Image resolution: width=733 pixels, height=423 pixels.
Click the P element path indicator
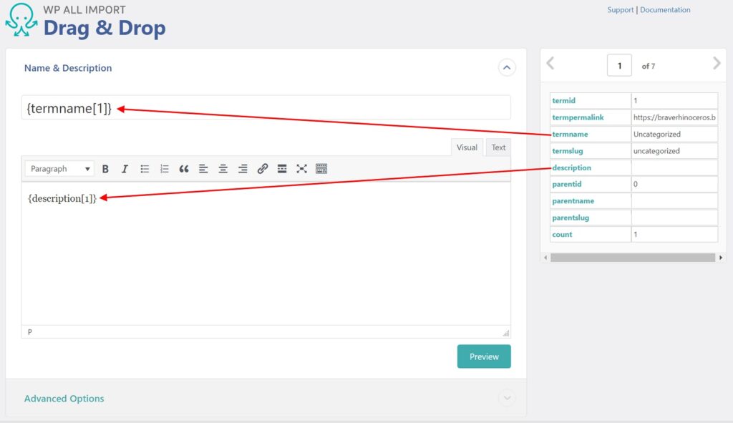30,332
